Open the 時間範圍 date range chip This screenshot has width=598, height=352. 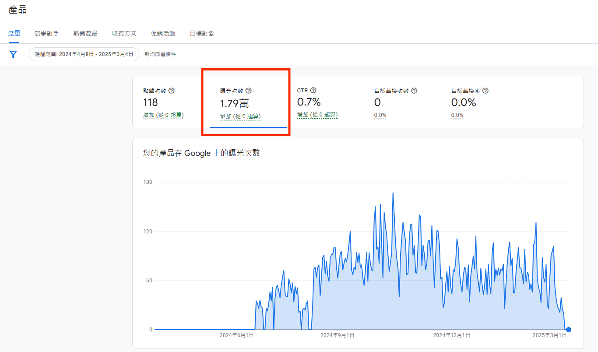tap(84, 54)
